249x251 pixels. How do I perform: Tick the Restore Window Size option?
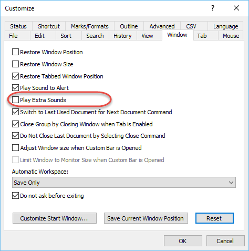click(15, 64)
